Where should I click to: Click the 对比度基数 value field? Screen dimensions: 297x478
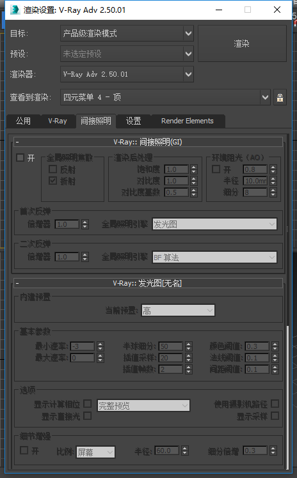point(177,192)
